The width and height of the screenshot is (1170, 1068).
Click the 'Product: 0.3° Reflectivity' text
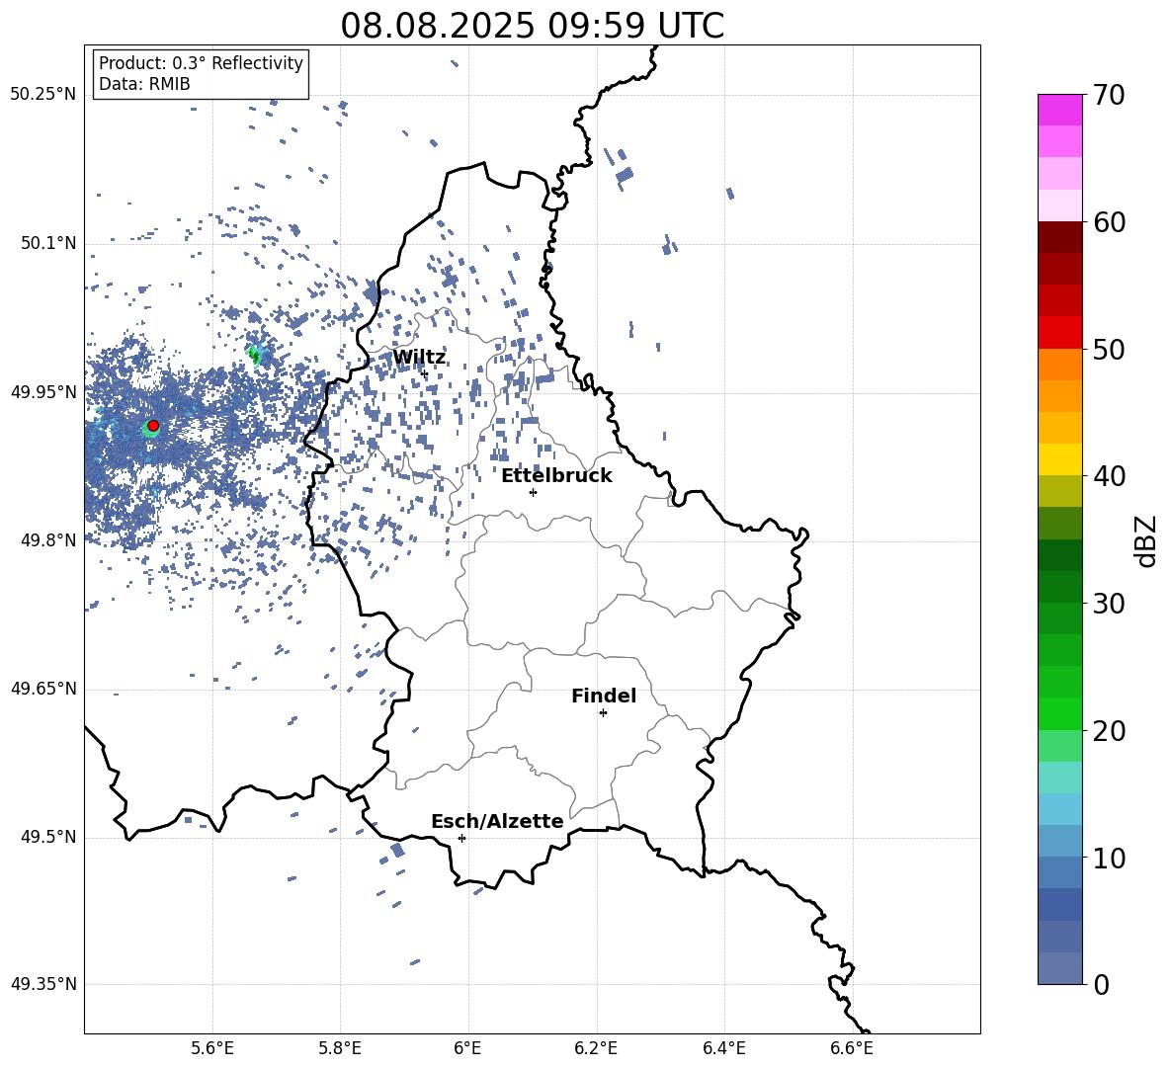pos(201,62)
